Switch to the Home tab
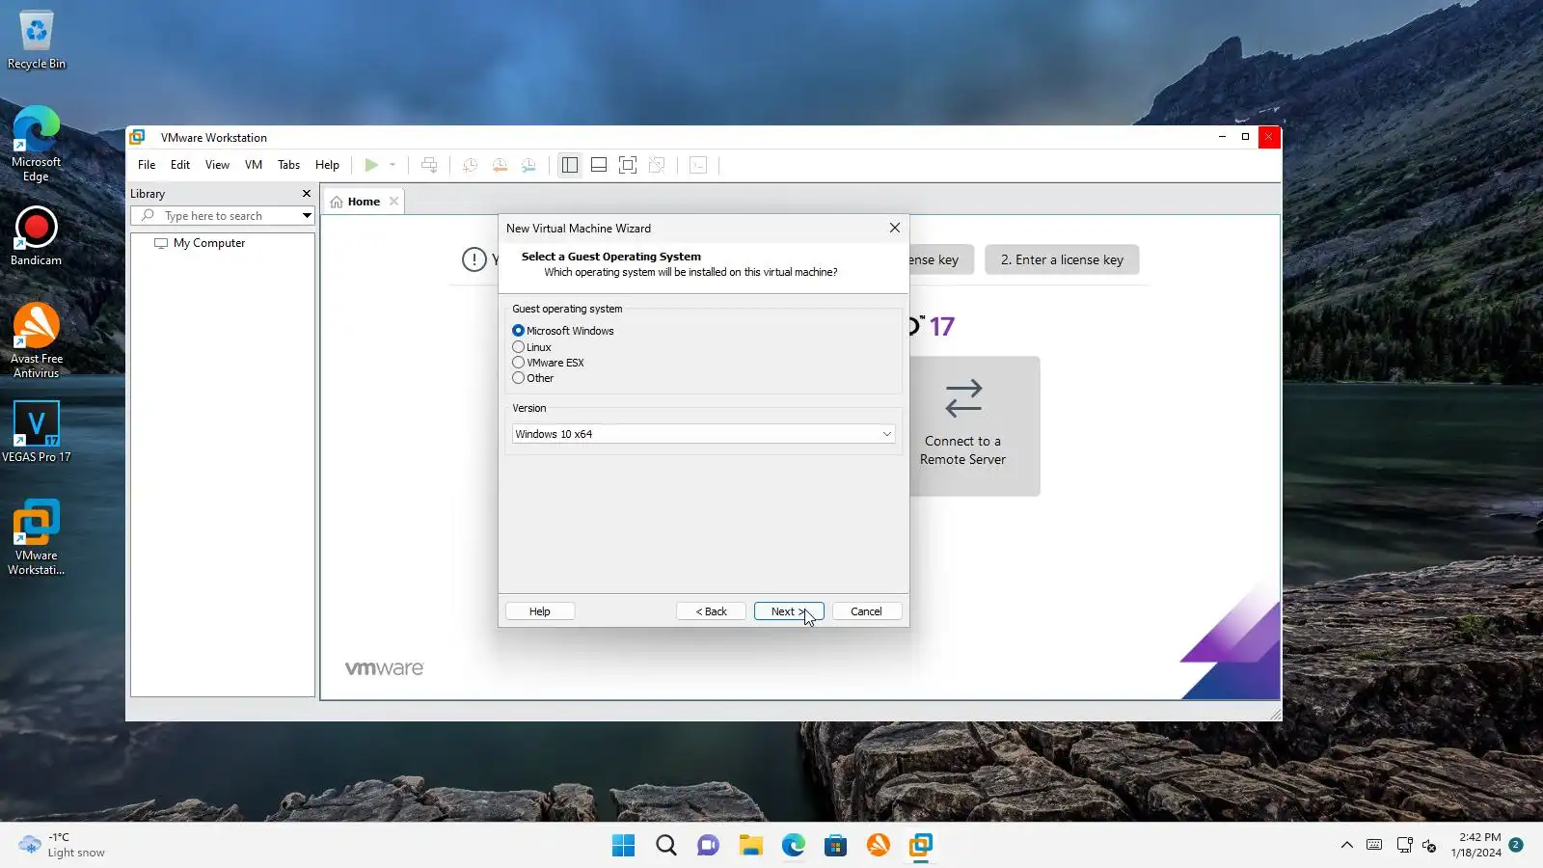The image size is (1543, 868). 363,202
